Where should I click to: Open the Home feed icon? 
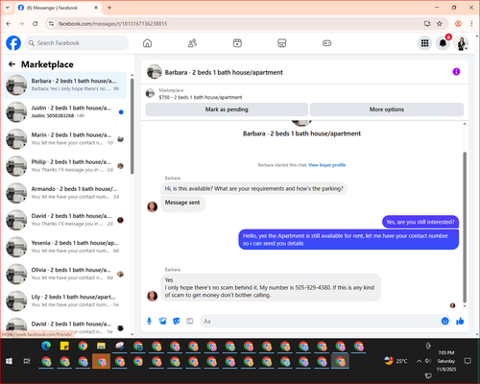pos(147,43)
